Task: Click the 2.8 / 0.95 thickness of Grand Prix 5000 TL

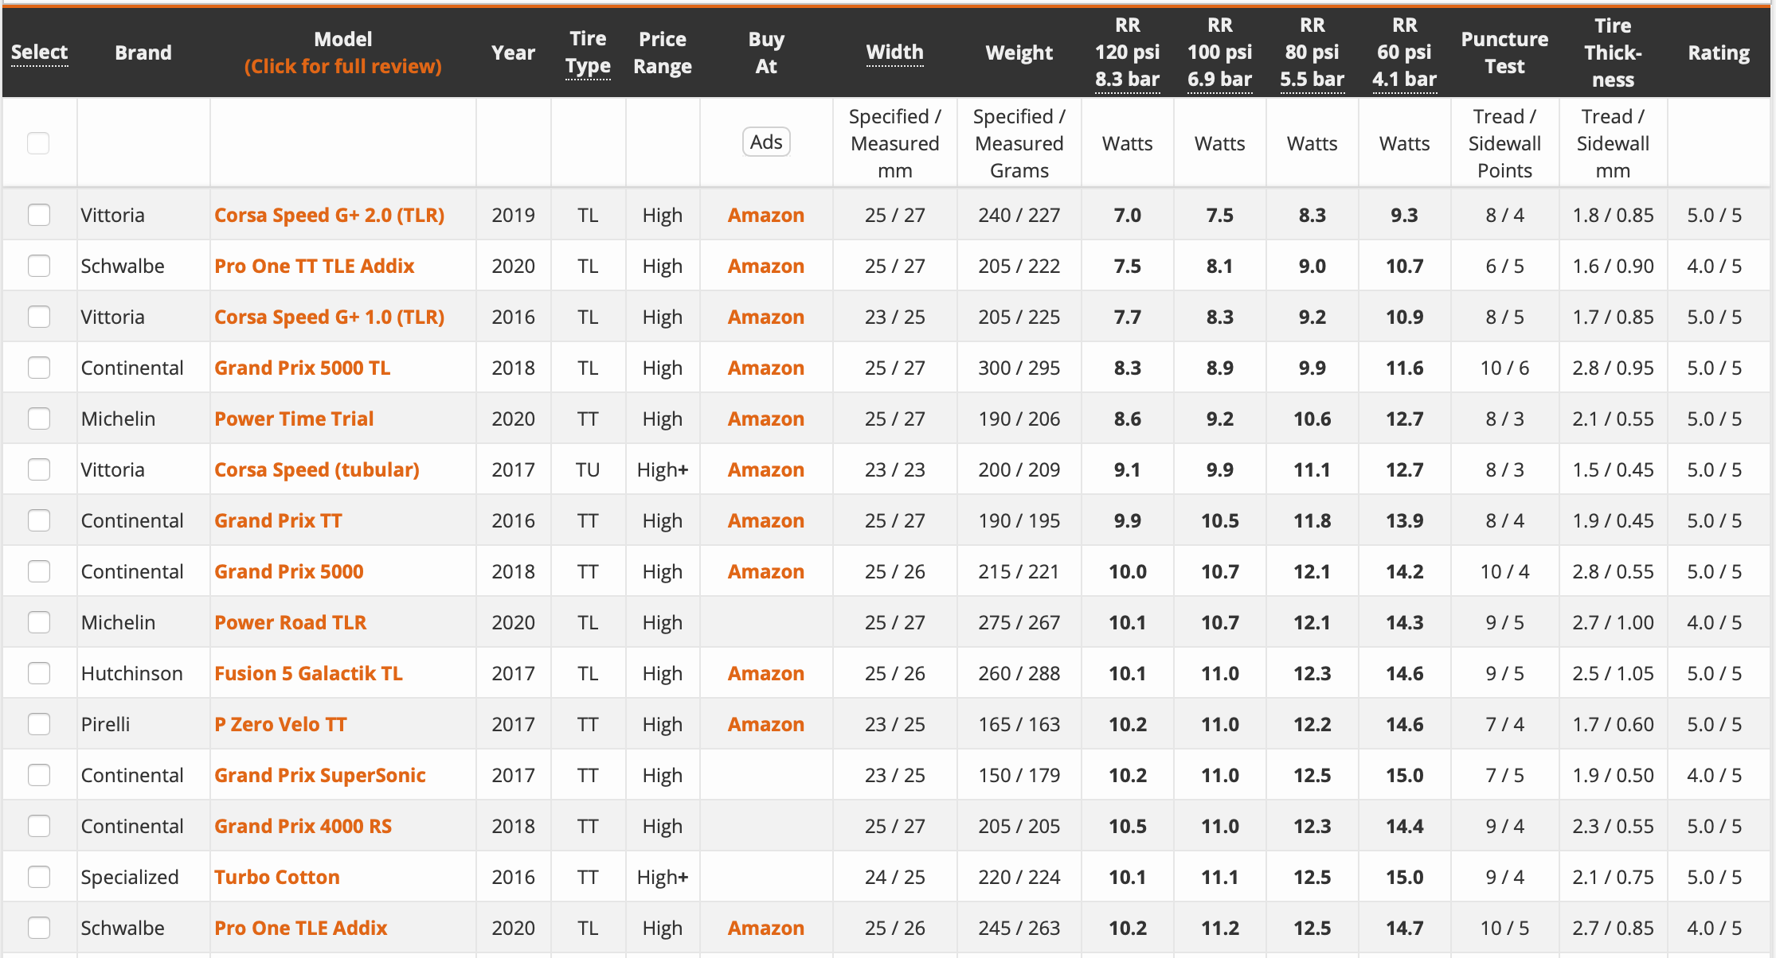Action: pyautogui.click(x=1613, y=368)
